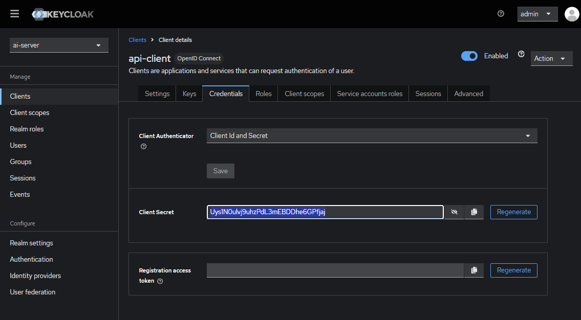Click the Clients breadcrumb link
The width and height of the screenshot is (581, 320).
click(x=138, y=40)
